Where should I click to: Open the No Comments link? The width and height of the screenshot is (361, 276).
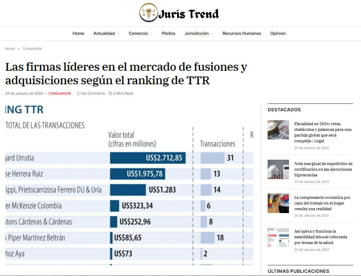[x=93, y=94]
